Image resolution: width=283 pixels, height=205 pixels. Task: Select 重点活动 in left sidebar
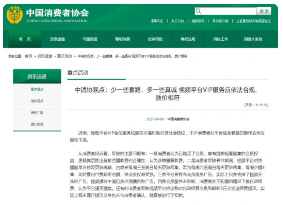point(37,89)
